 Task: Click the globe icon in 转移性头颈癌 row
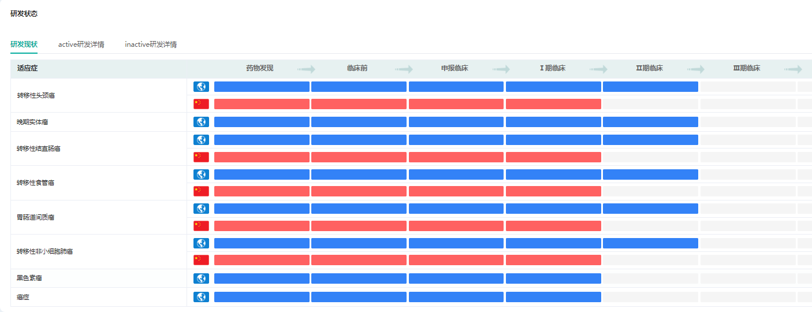point(201,87)
